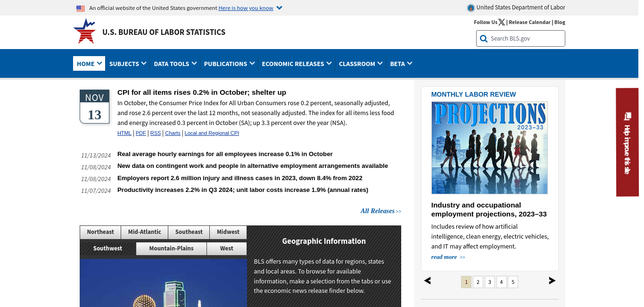This screenshot has width=644, height=307.
Task: Focus the Search BLS.gov field
Action: pyautogui.click(x=520, y=39)
